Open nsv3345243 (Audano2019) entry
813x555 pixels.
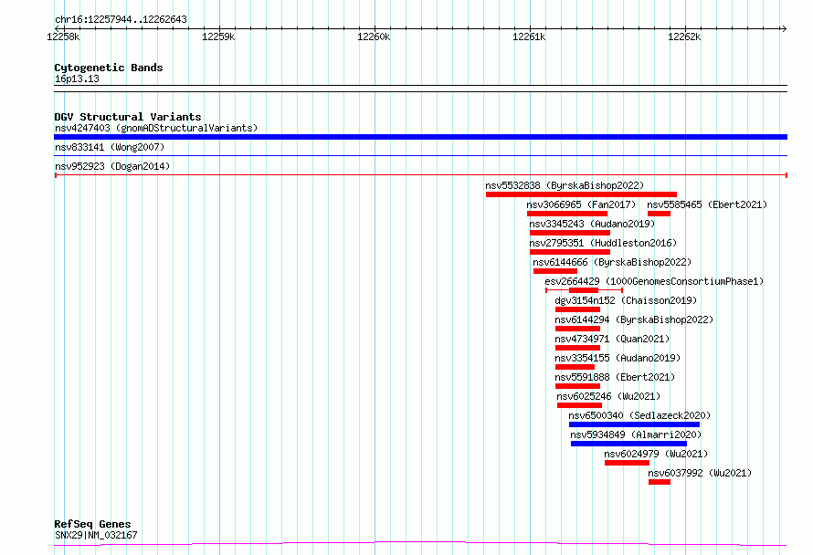tap(592, 224)
